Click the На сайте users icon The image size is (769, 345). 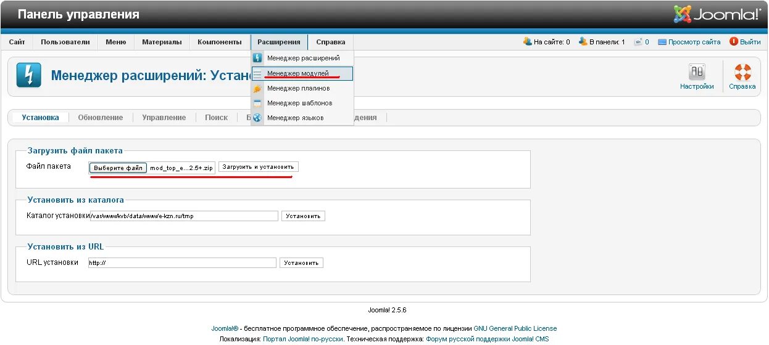click(528, 42)
